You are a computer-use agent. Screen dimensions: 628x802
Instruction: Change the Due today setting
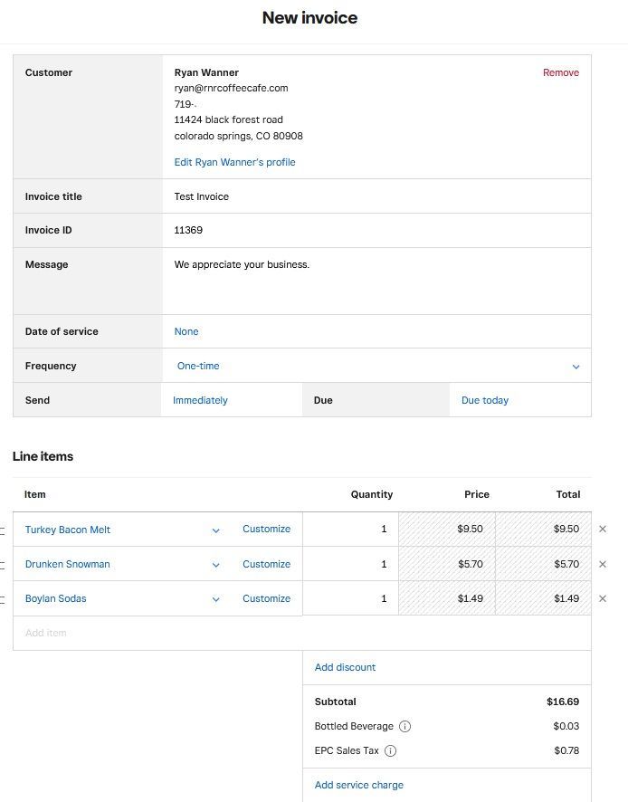coord(485,400)
